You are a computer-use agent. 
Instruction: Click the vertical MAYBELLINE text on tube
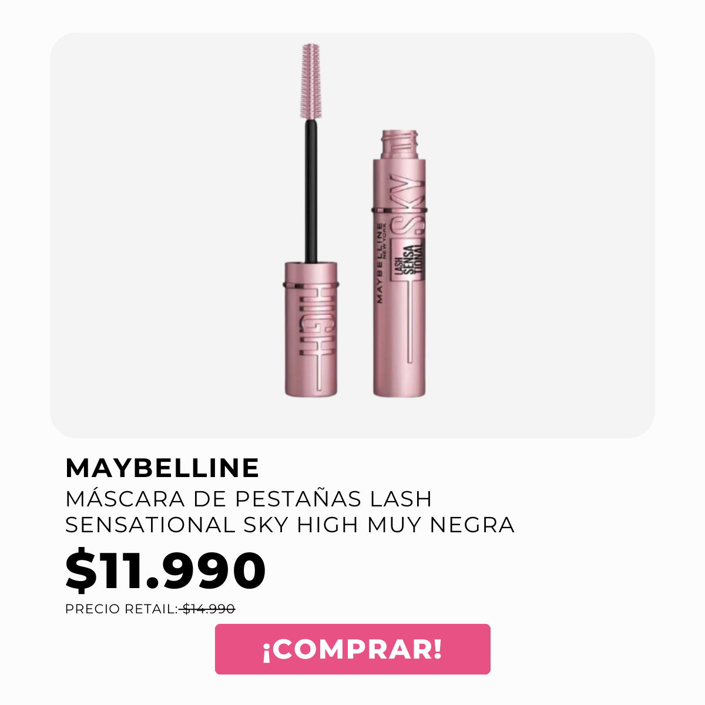(x=380, y=262)
